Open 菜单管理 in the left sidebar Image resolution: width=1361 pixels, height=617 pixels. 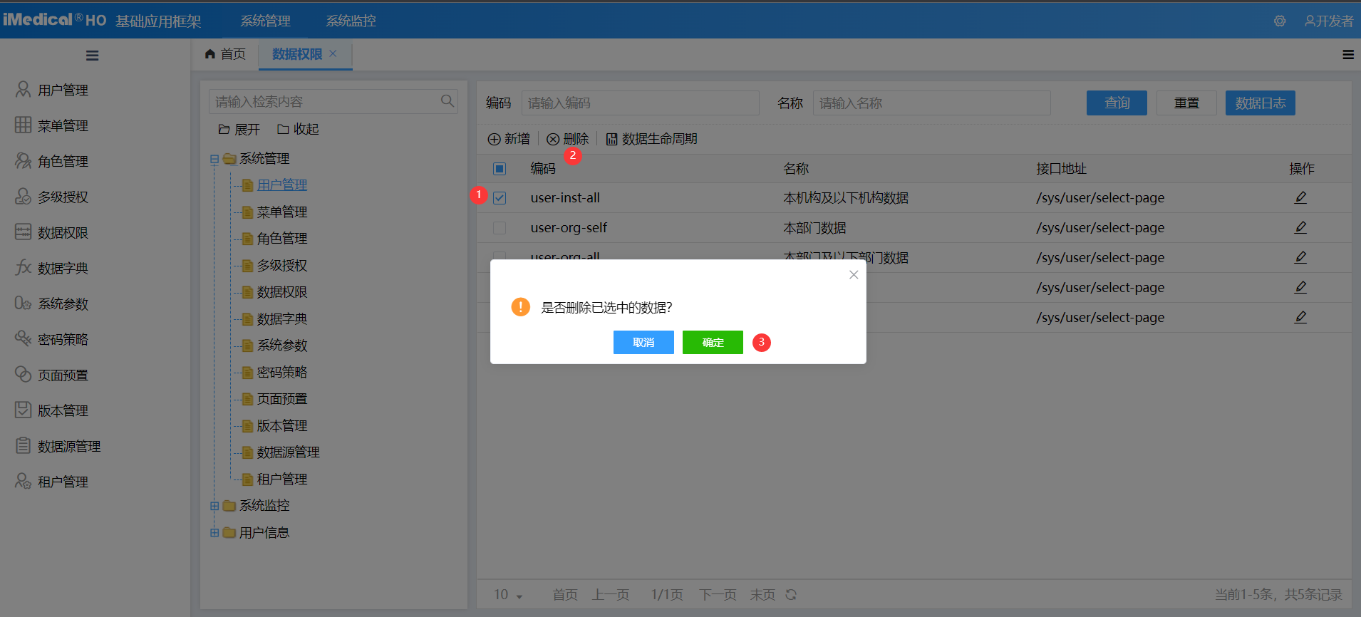coord(63,125)
